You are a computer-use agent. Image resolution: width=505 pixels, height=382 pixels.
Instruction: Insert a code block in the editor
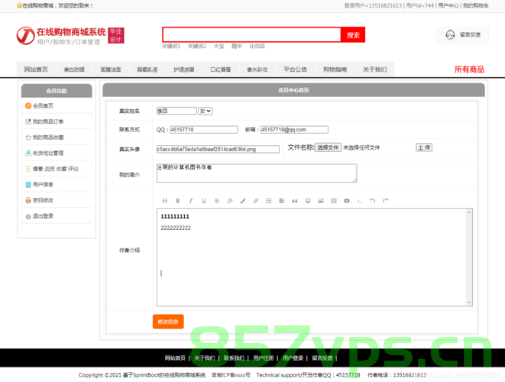(x=359, y=201)
